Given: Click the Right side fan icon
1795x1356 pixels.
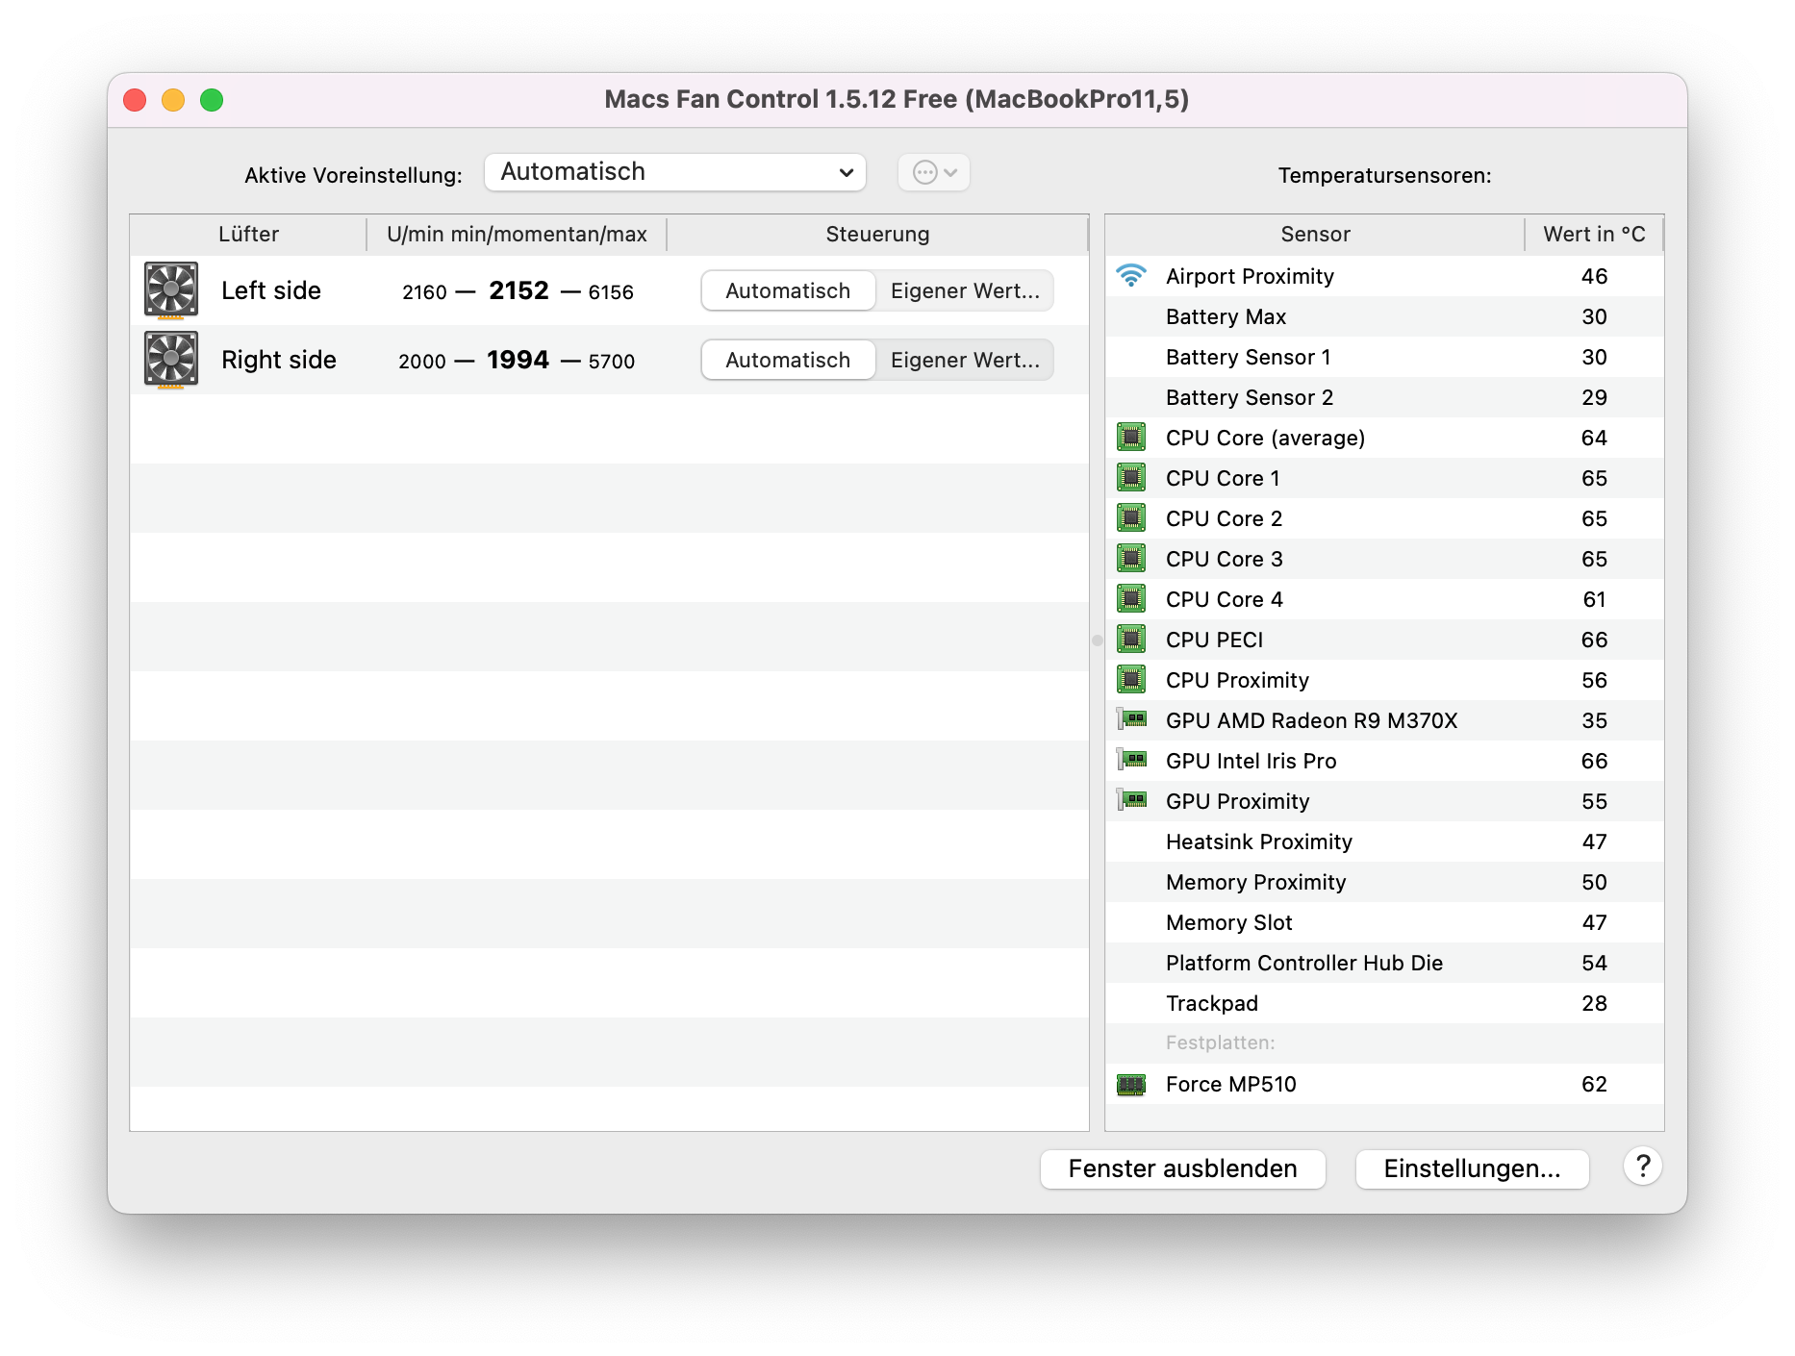Looking at the screenshot, I should (x=171, y=360).
